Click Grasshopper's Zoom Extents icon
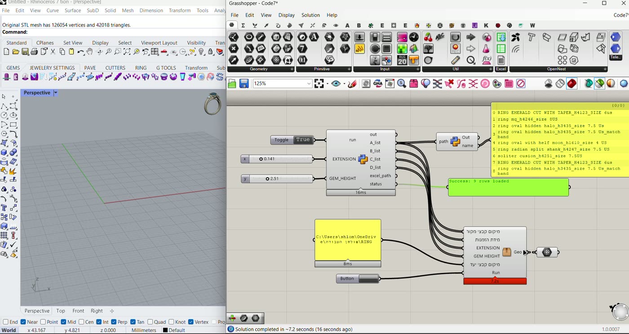The width and height of the screenshot is (629, 334). point(319,83)
